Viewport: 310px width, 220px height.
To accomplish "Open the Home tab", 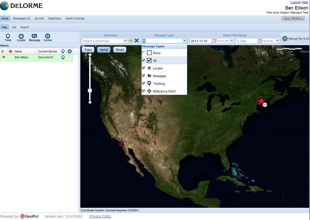I will coord(5,18).
